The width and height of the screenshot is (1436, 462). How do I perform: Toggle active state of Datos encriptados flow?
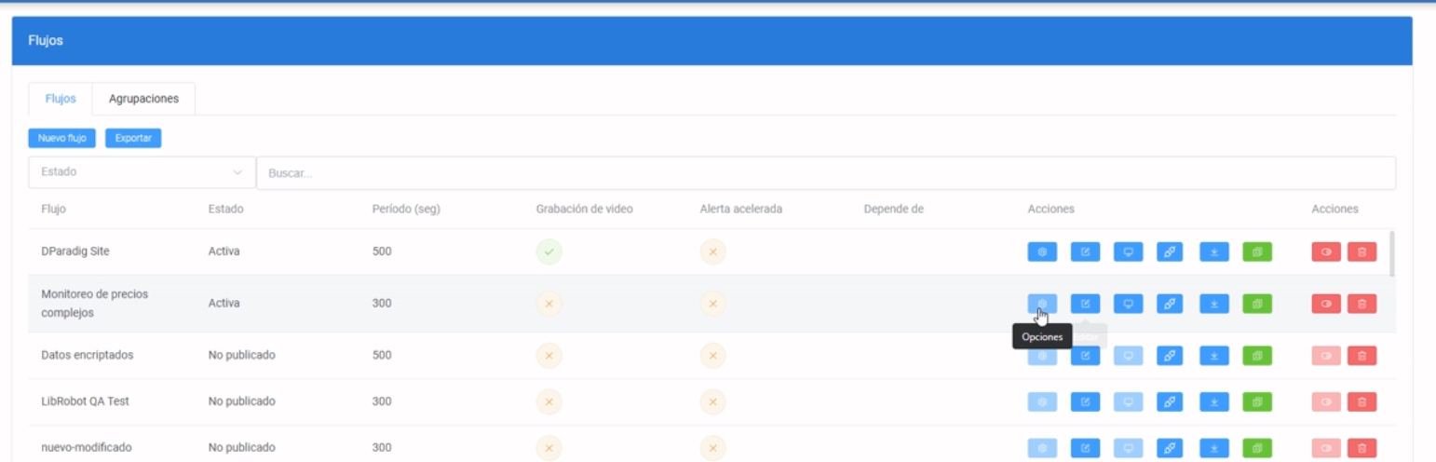[1326, 356]
